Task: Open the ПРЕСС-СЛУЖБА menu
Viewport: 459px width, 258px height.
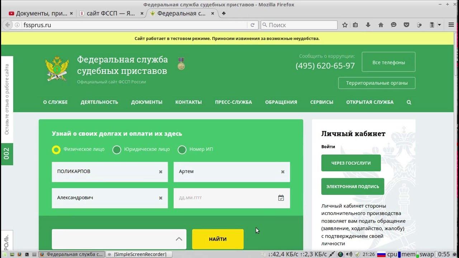Action: [x=233, y=102]
